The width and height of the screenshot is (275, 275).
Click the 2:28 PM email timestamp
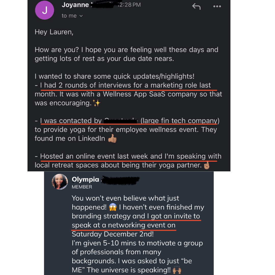pos(130,5)
